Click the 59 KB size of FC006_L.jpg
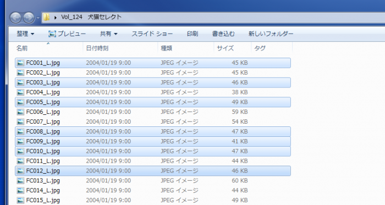385x205 pixels. tap(240, 112)
